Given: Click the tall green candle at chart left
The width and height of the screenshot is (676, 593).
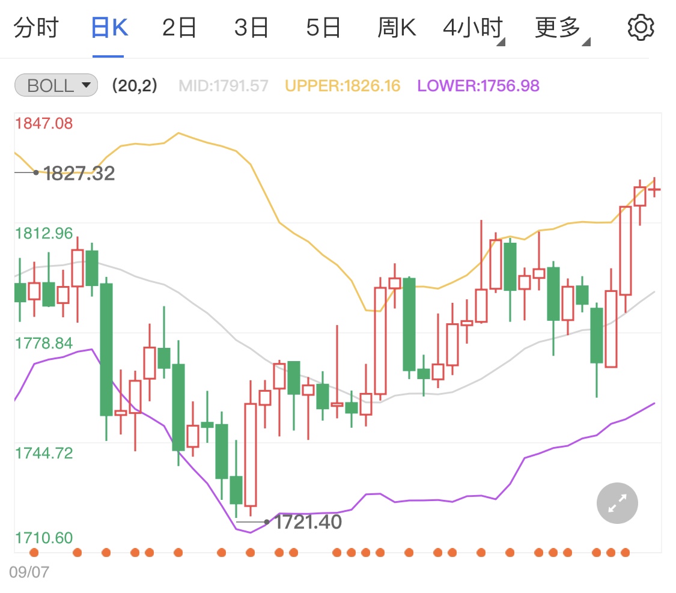Looking at the screenshot, I should tap(106, 349).
